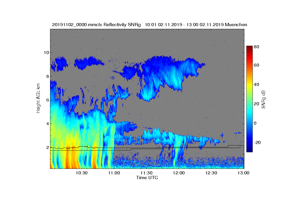302x201 pixels.
Task: Click the height axis label 4
Action: (47, 124)
